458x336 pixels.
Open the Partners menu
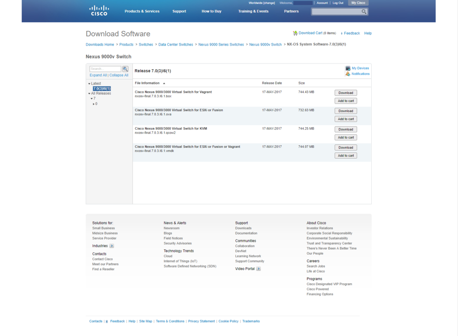[x=291, y=11]
